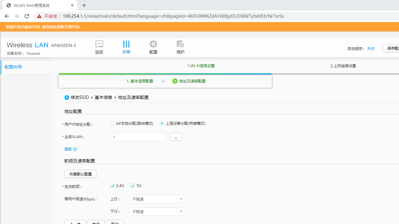
Task: Open the 配置 configuration gear icon
Action: [x=153, y=44]
